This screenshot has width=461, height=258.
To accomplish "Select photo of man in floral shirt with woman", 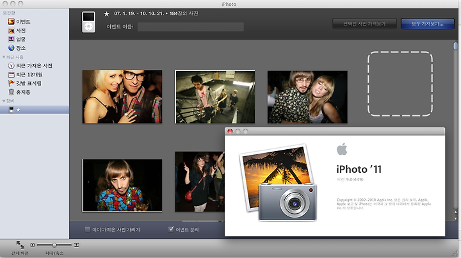I will pyautogui.click(x=307, y=97).
